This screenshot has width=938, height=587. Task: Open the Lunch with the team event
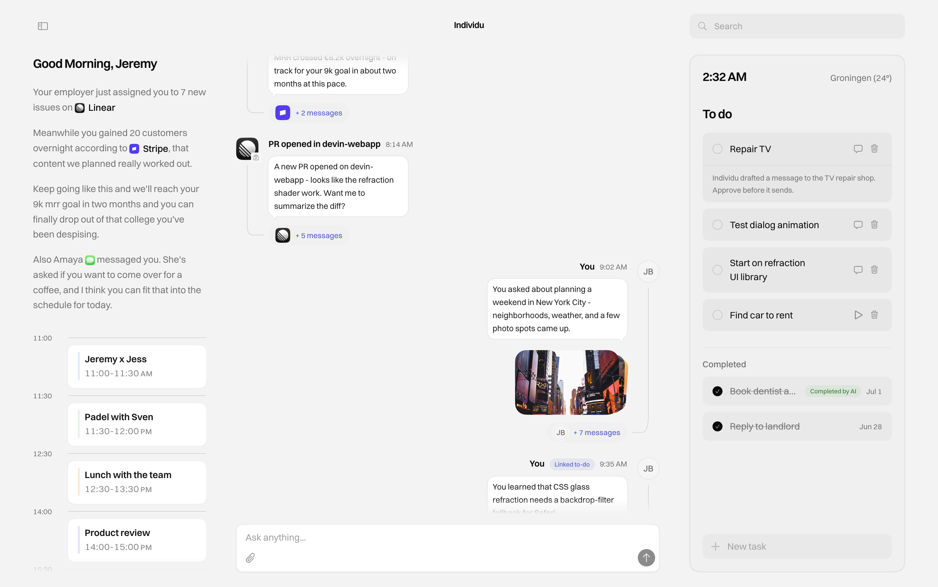pos(137,482)
